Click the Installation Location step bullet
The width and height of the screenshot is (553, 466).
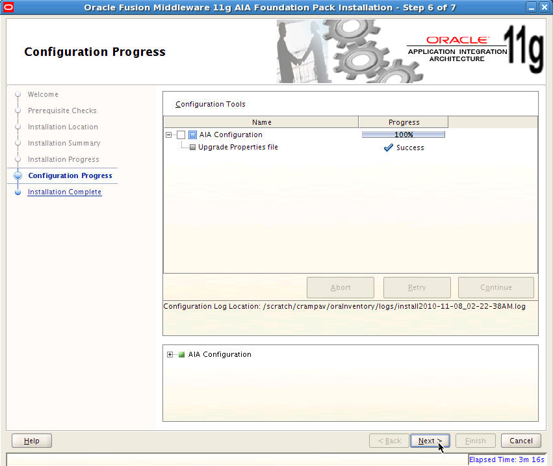[x=18, y=127]
